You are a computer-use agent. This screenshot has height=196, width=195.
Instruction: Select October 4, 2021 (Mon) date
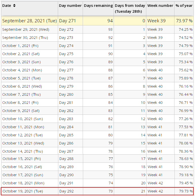(22, 70)
